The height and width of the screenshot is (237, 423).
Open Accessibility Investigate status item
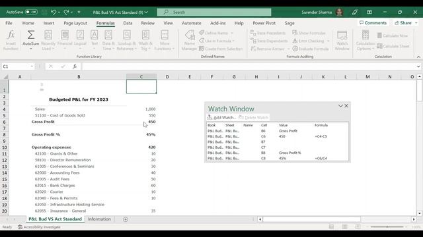click(39, 227)
